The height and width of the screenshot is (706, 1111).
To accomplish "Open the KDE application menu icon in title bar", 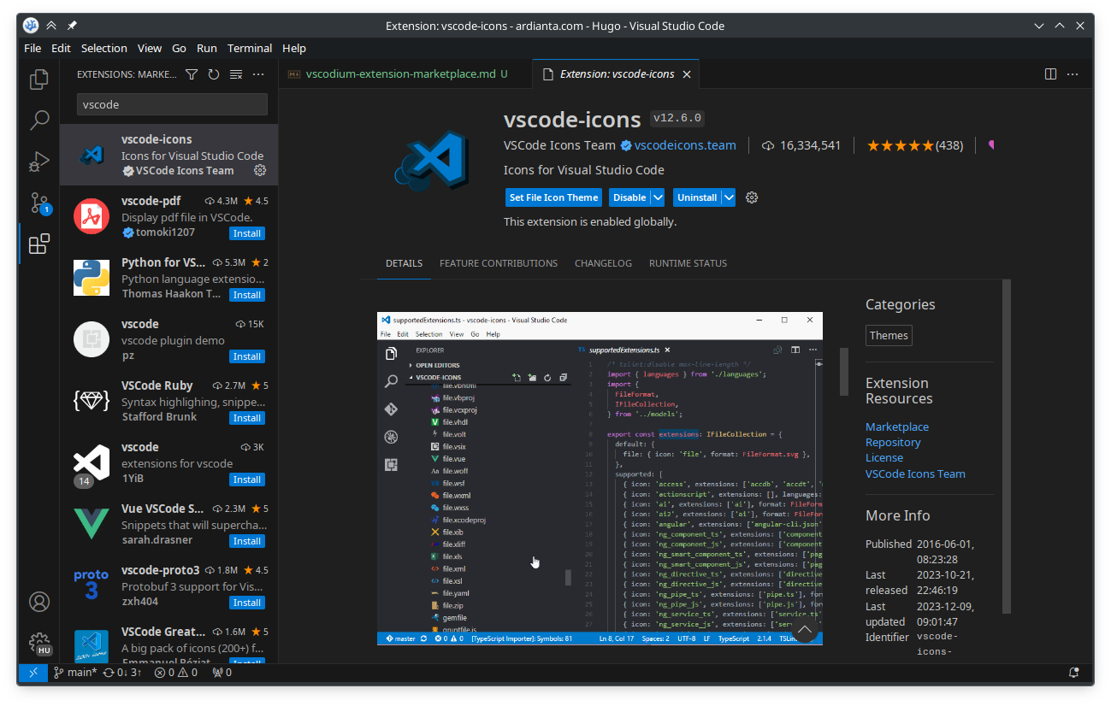I will tap(31, 26).
